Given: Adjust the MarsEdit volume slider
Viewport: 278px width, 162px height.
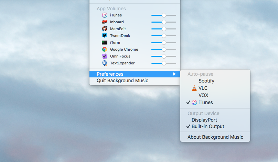Looking at the screenshot, I should (164, 29).
